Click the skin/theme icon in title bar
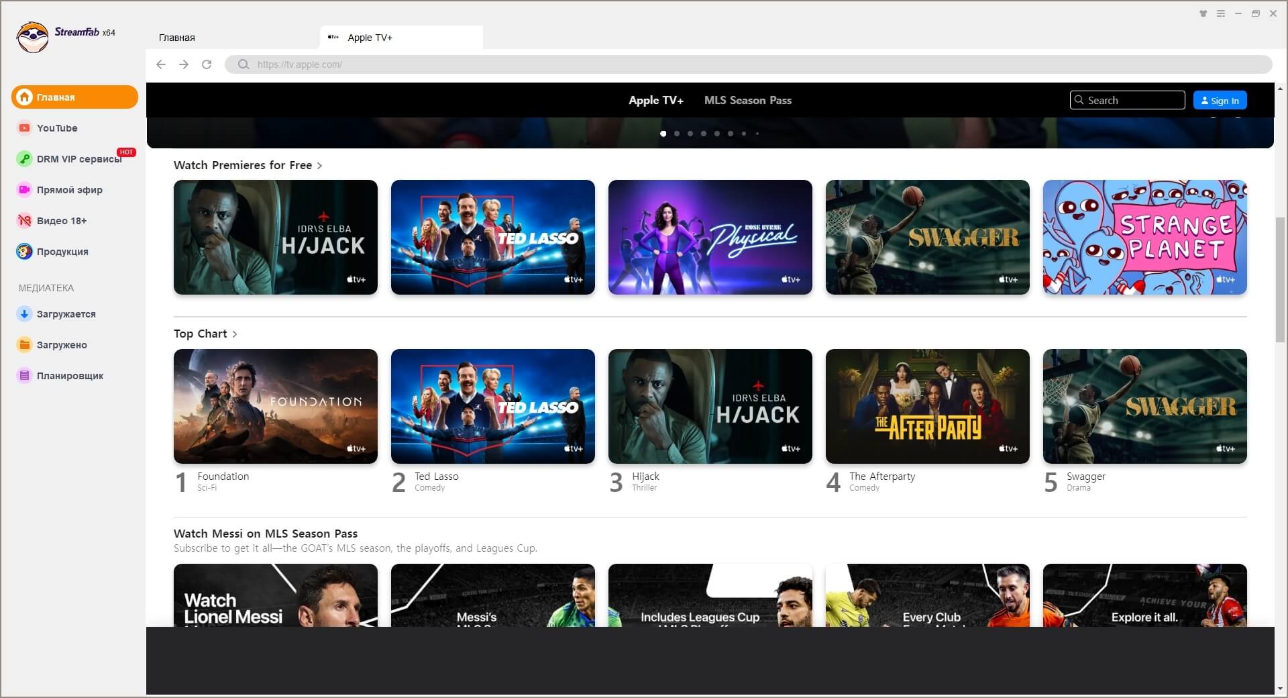This screenshot has width=1288, height=698. (1203, 13)
